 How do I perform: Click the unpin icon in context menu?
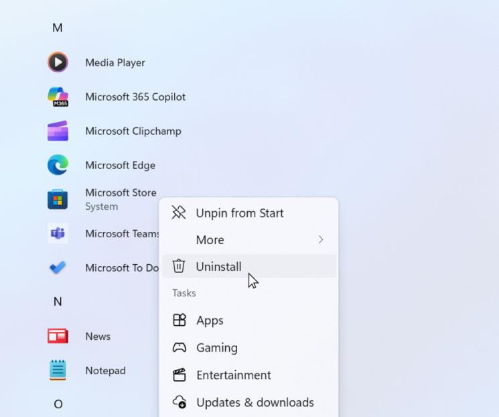[179, 213]
